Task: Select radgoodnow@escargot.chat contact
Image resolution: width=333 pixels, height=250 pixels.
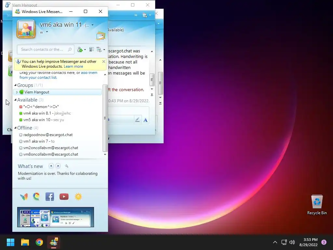Action: point(48,135)
